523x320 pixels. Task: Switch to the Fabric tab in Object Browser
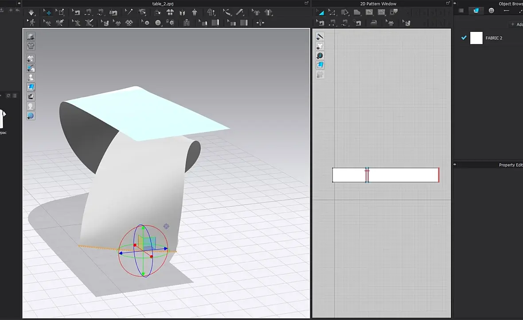point(476,11)
